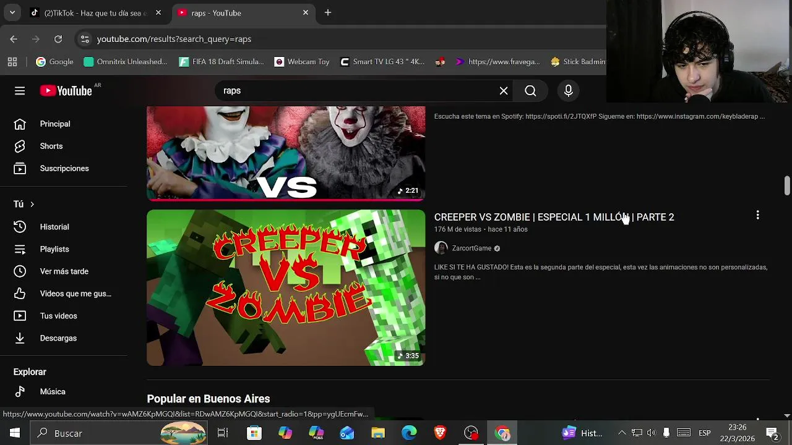Image resolution: width=792 pixels, height=445 pixels.
Task: Open Webcam Toy bookmark
Action: click(302, 62)
